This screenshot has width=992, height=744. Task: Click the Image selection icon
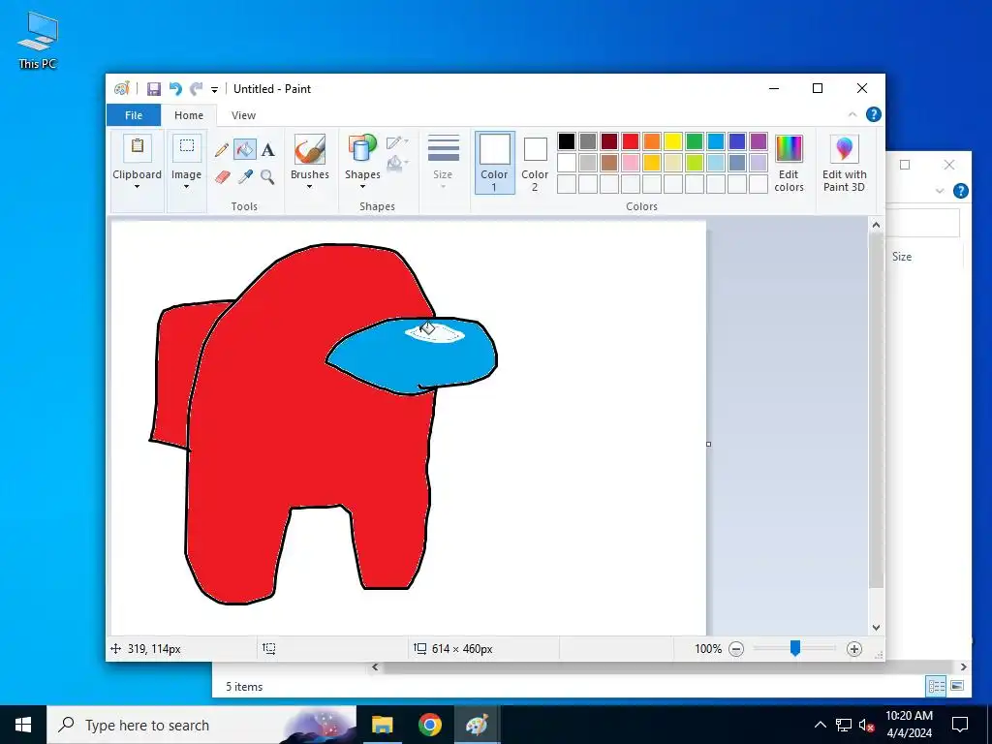click(187, 147)
